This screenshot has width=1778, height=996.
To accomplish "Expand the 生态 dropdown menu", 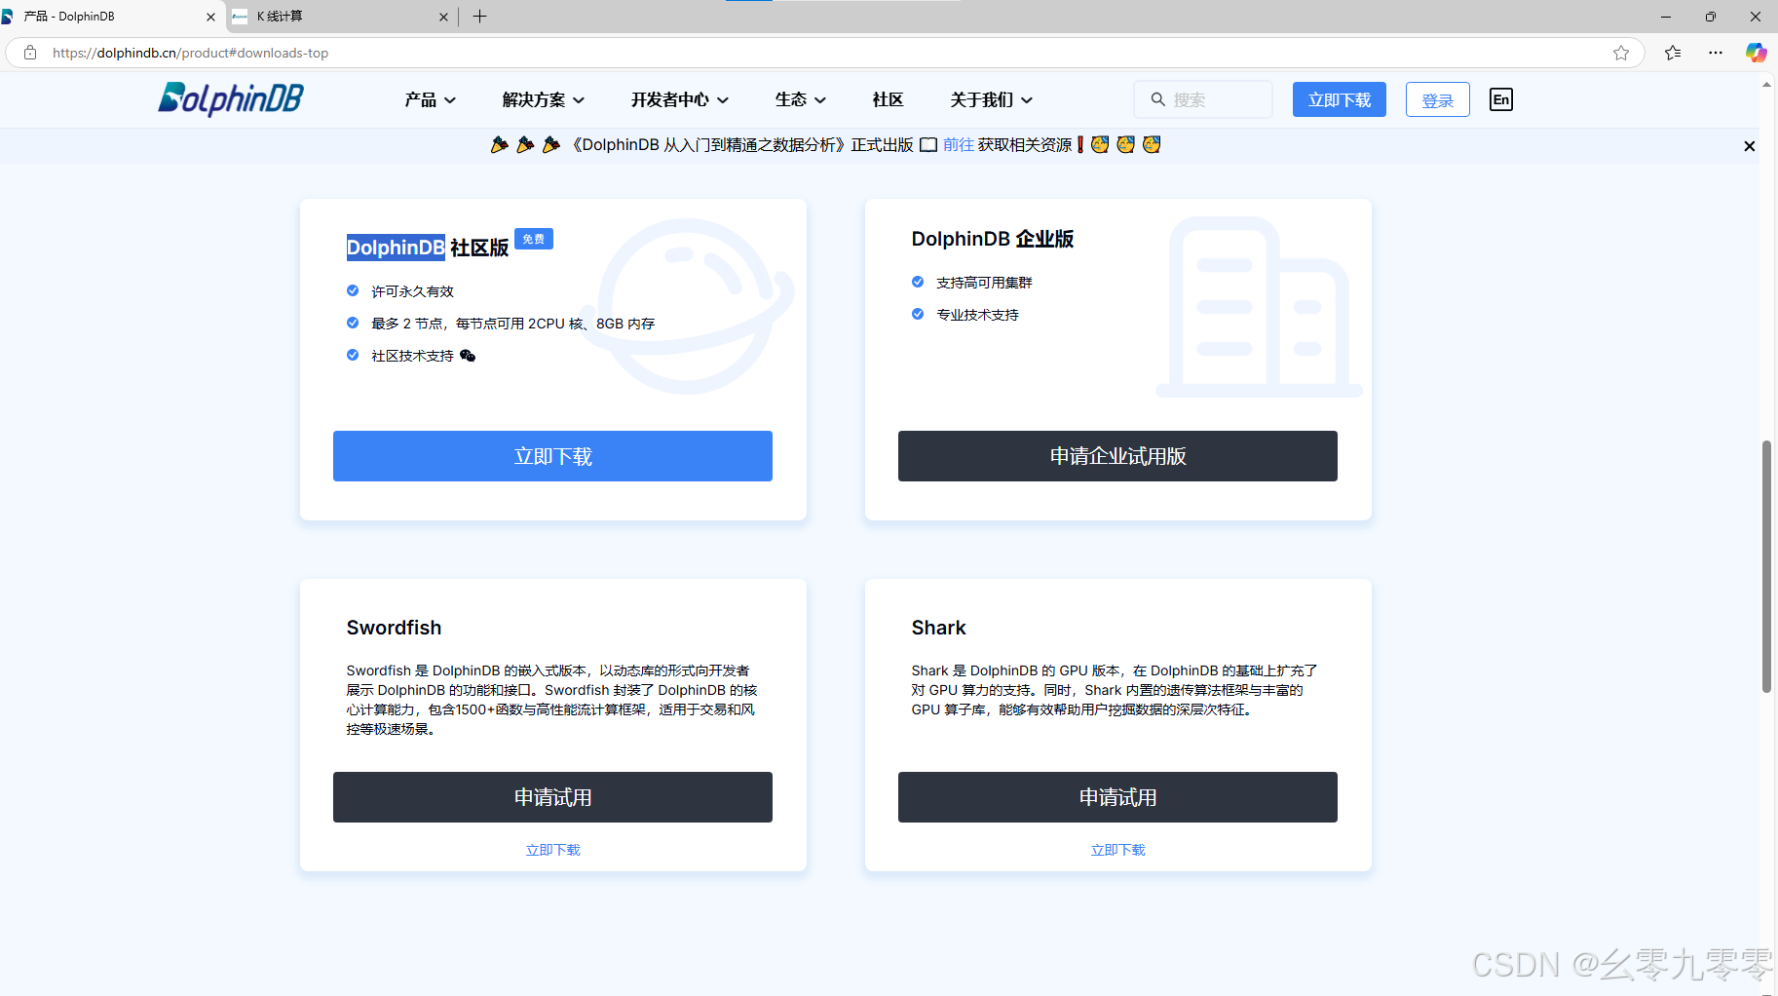I will tap(801, 99).
